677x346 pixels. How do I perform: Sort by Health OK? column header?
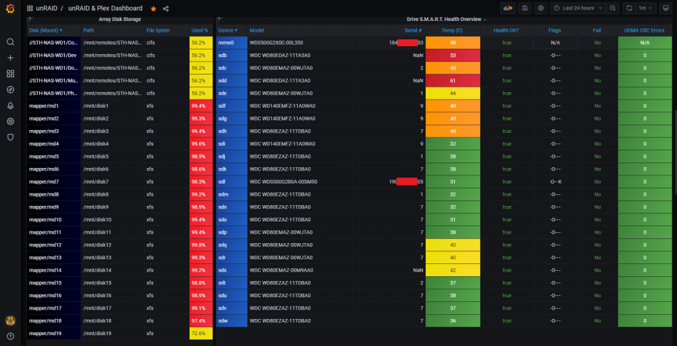[x=507, y=30]
